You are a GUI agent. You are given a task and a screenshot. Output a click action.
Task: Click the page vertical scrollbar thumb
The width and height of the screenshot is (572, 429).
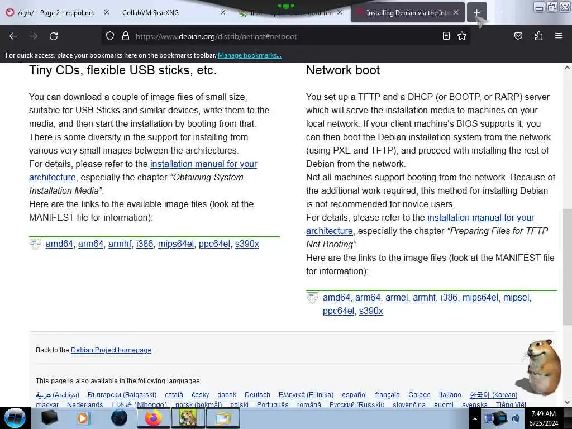click(x=567, y=266)
